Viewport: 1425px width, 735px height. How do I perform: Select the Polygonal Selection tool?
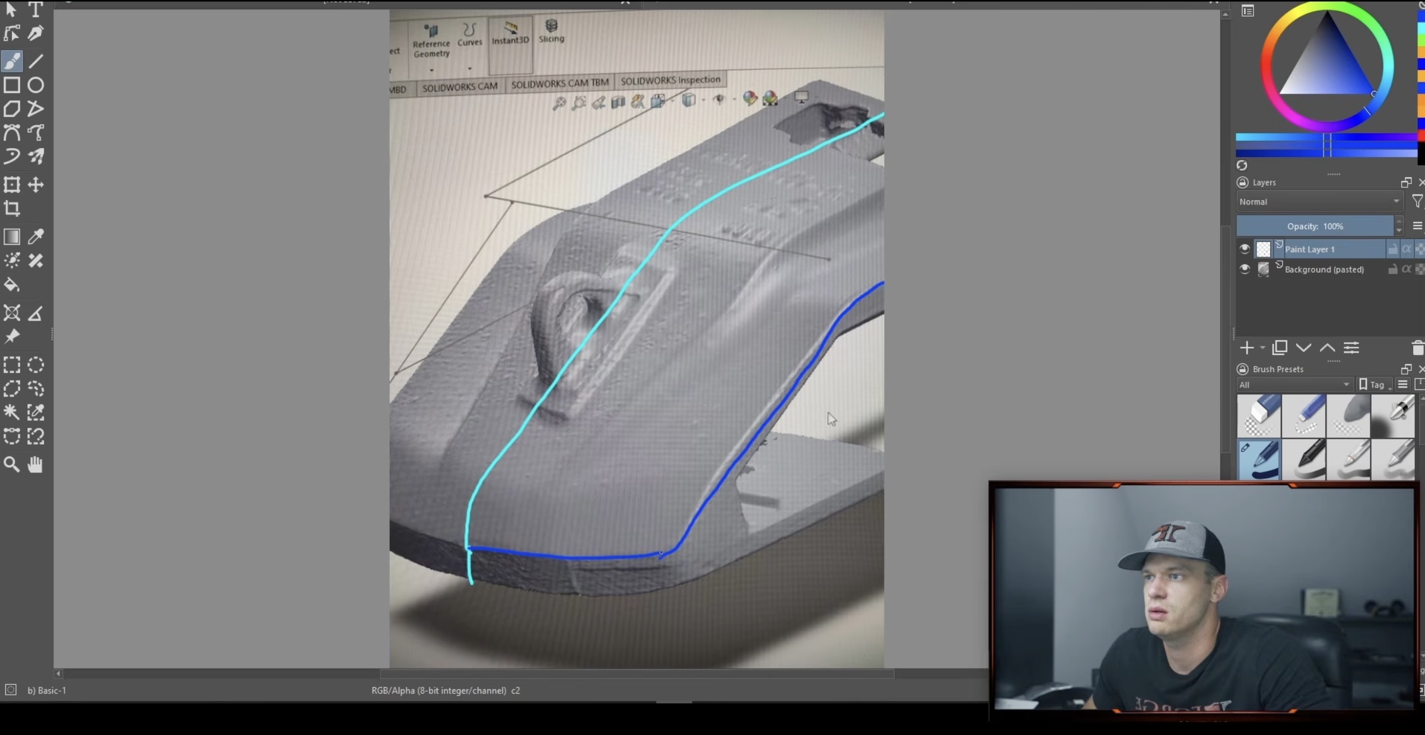coord(11,388)
